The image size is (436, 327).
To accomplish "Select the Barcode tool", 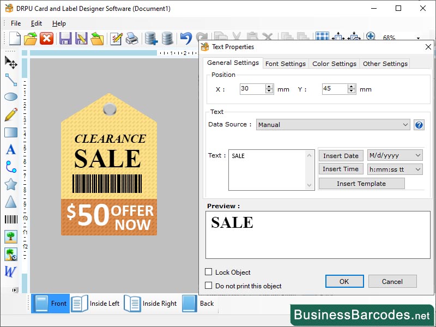I will point(11,220).
